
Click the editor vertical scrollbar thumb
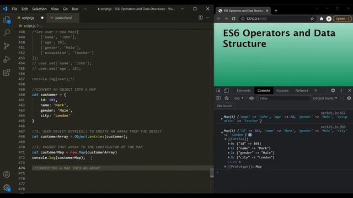click(x=212, y=173)
